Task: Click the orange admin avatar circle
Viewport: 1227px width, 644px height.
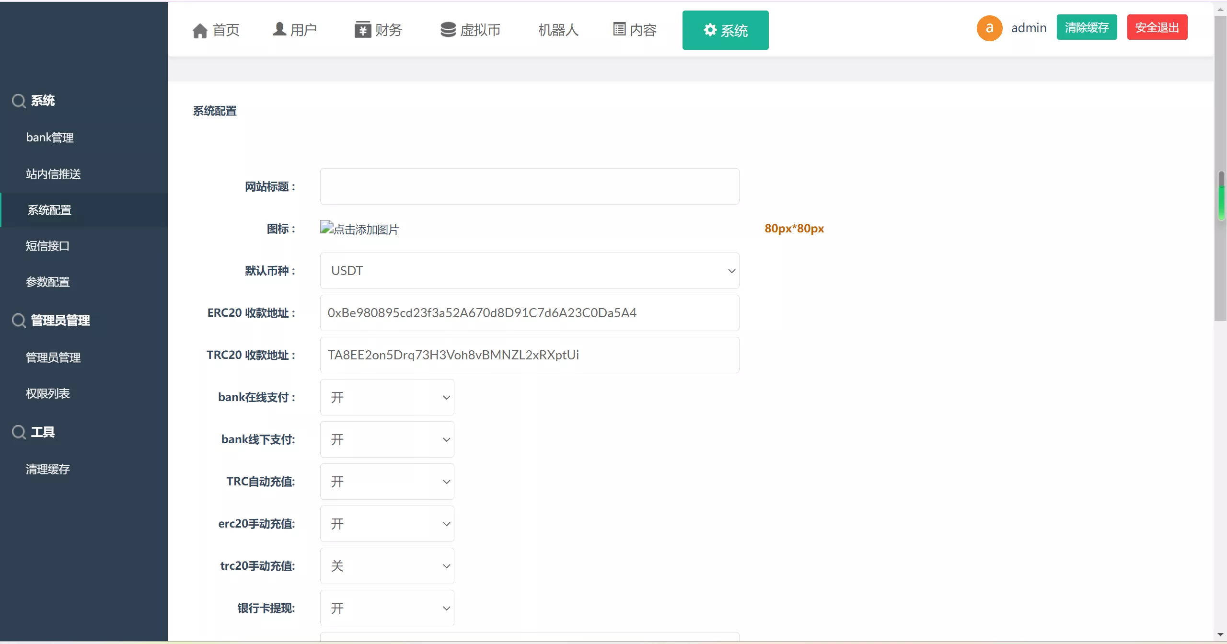Action: [x=989, y=28]
